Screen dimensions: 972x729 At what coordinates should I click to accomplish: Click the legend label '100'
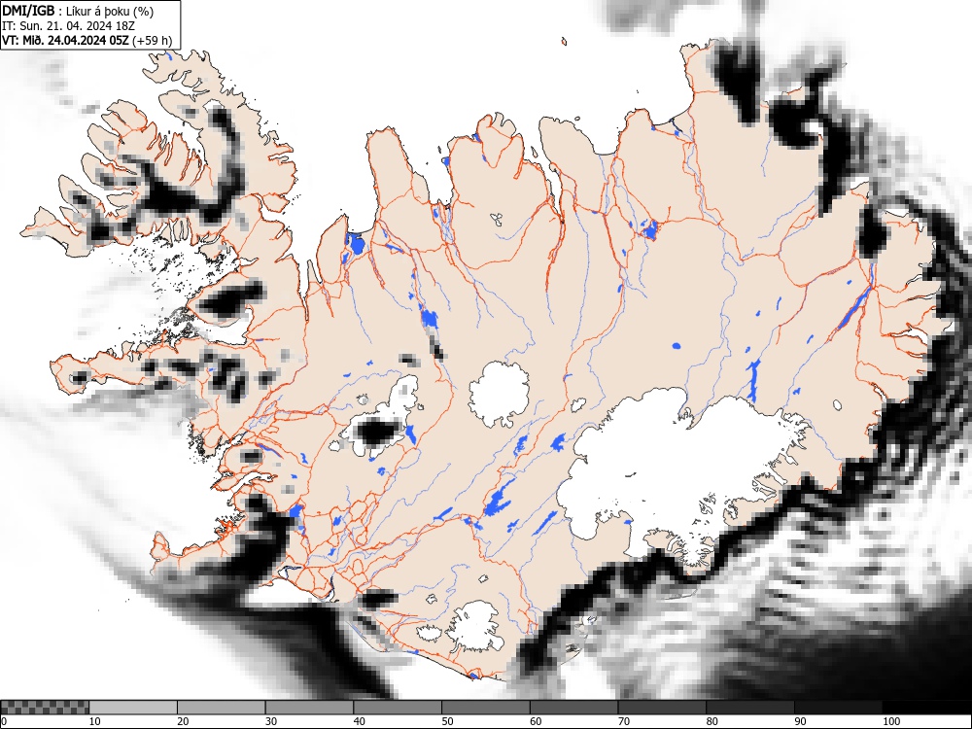tap(890, 721)
